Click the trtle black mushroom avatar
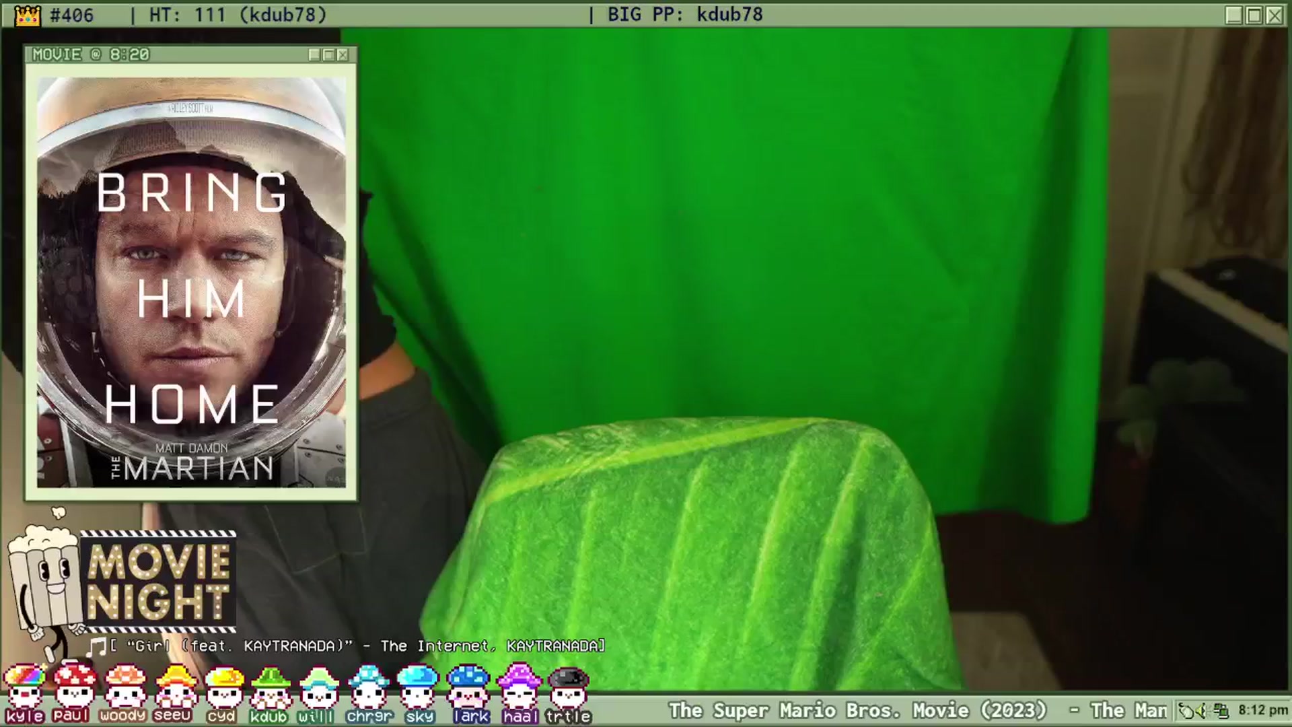Viewport: 1292px width, 727px height. coord(569,687)
